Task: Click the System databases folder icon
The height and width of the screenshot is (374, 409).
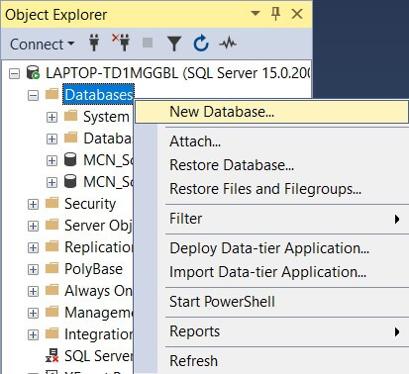Action: pos(70,116)
